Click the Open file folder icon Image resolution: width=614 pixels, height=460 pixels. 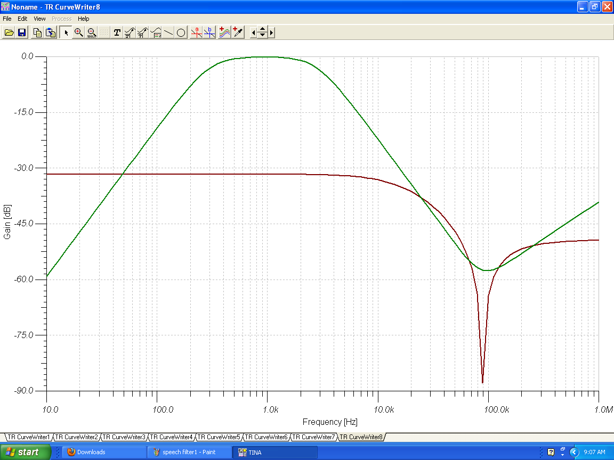[9, 32]
